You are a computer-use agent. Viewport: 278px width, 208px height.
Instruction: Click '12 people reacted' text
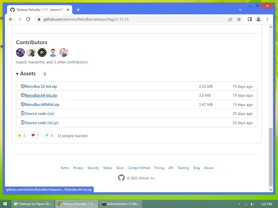point(72,136)
